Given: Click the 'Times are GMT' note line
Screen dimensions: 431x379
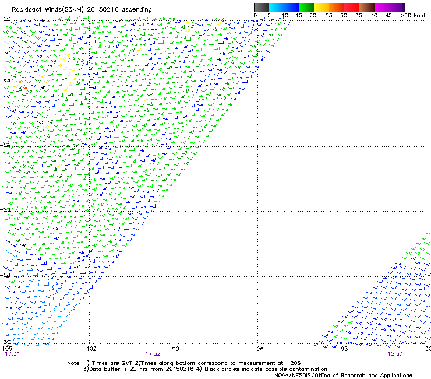Looking at the screenshot, I should 183,363.
